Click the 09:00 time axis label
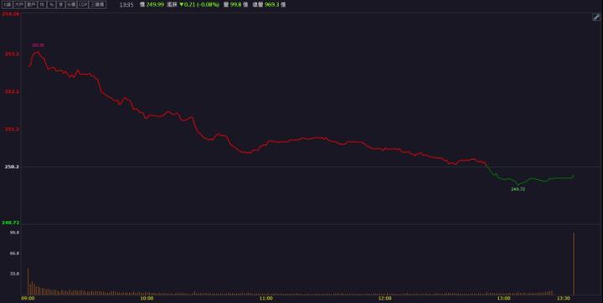The image size is (603, 303). pyautogui.click(x=28, y=298)
